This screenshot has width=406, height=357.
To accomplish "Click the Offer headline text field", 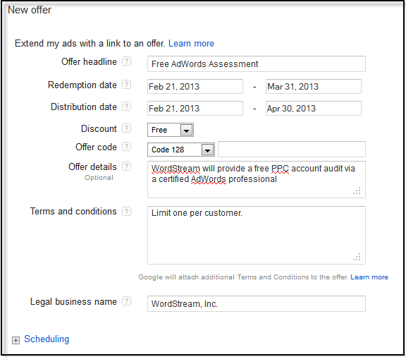I will click(x=257, y=63).
